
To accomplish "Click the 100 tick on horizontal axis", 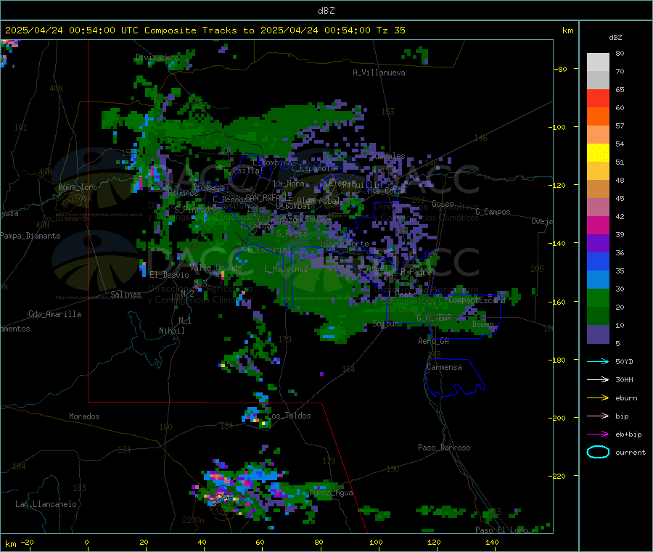I will point(376,542).
